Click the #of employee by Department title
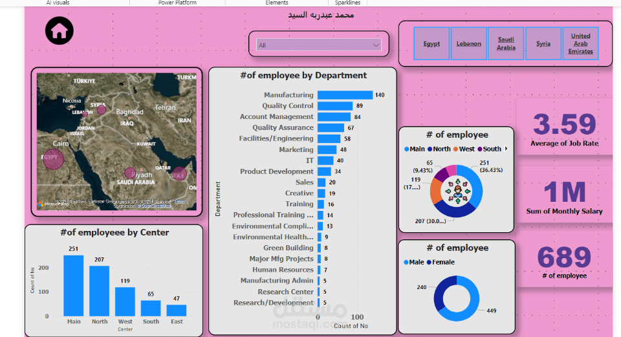This screenshot has height=337, width=621. pyautogui.click(x=303, y=75)
